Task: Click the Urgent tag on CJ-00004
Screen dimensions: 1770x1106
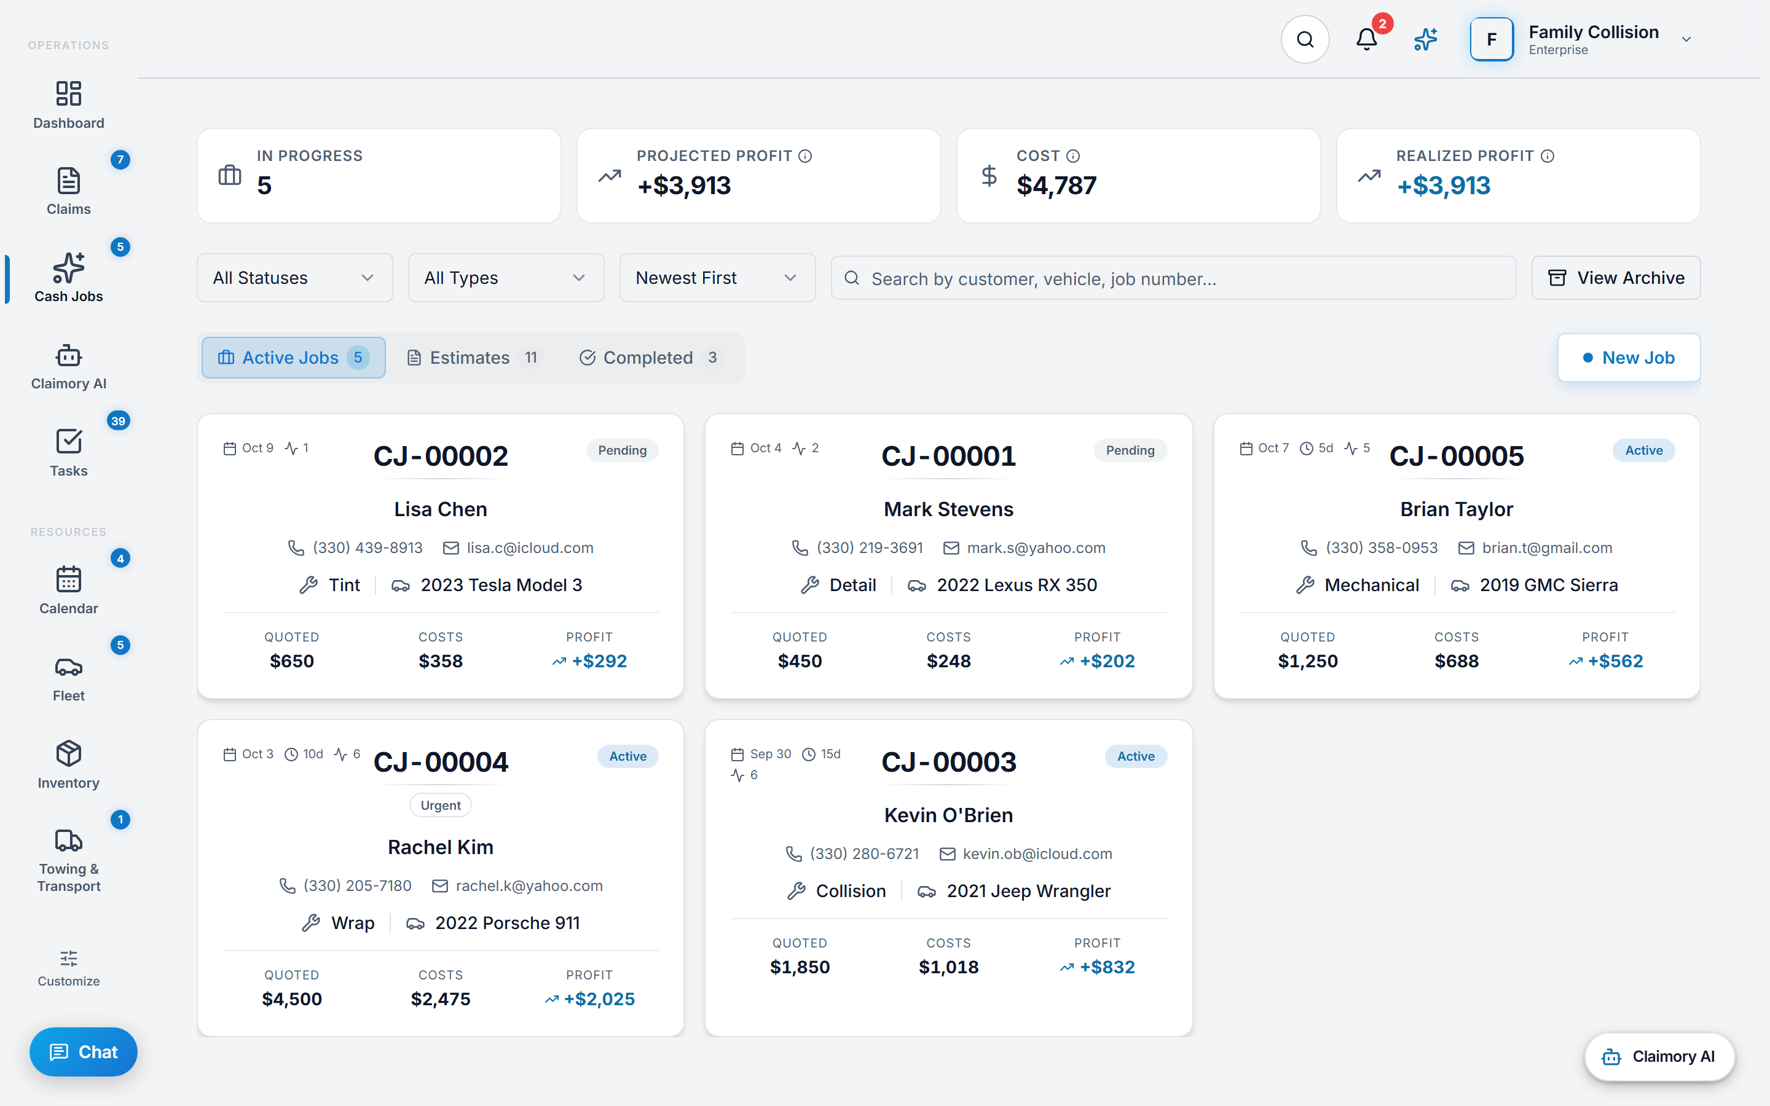Action: [x=440, y=806]
